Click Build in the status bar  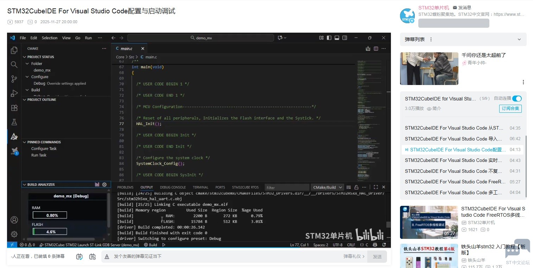[x=151, y=245]
